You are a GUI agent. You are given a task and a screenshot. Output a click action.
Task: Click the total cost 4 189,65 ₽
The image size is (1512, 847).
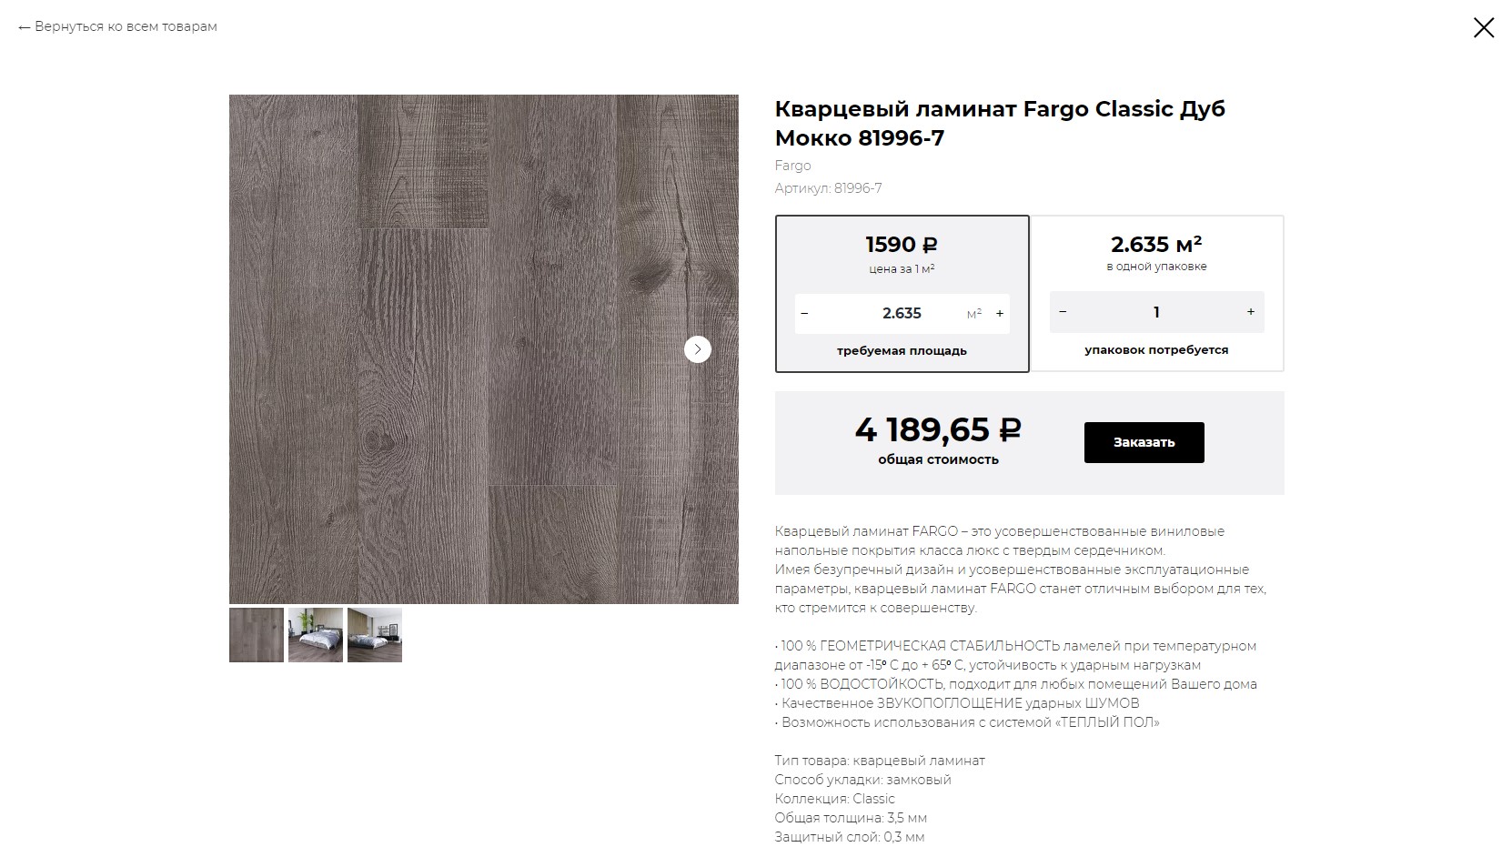pos(938,429)
